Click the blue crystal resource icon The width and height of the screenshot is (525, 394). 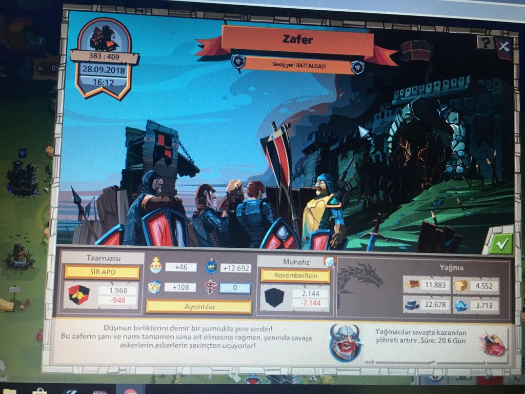click(461, 305)
